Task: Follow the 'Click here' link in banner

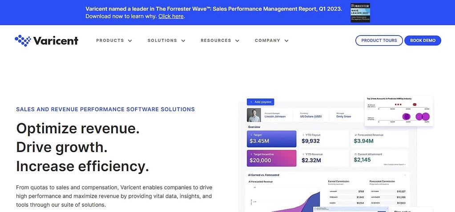Action: (x=171, y=16)
